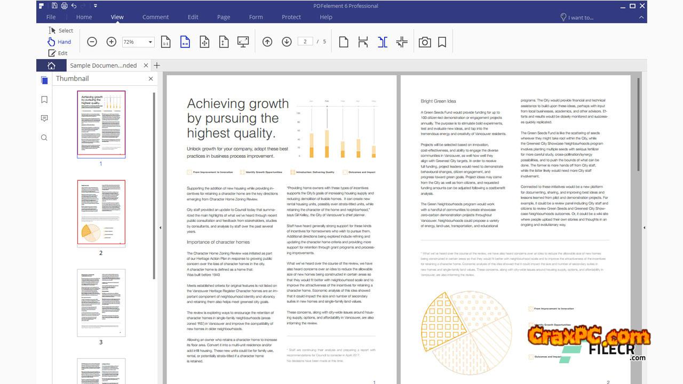Activate the Select cursor tool

point(60,30)
